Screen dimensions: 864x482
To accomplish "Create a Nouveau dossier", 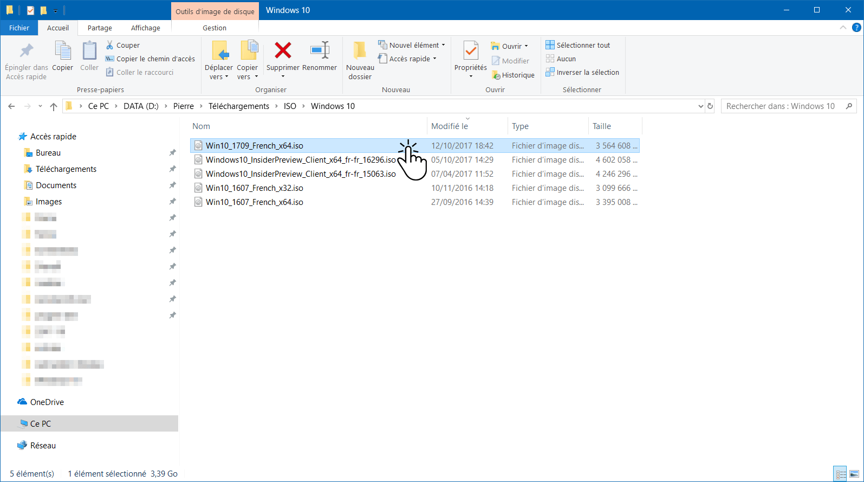I will pos(360,61).
